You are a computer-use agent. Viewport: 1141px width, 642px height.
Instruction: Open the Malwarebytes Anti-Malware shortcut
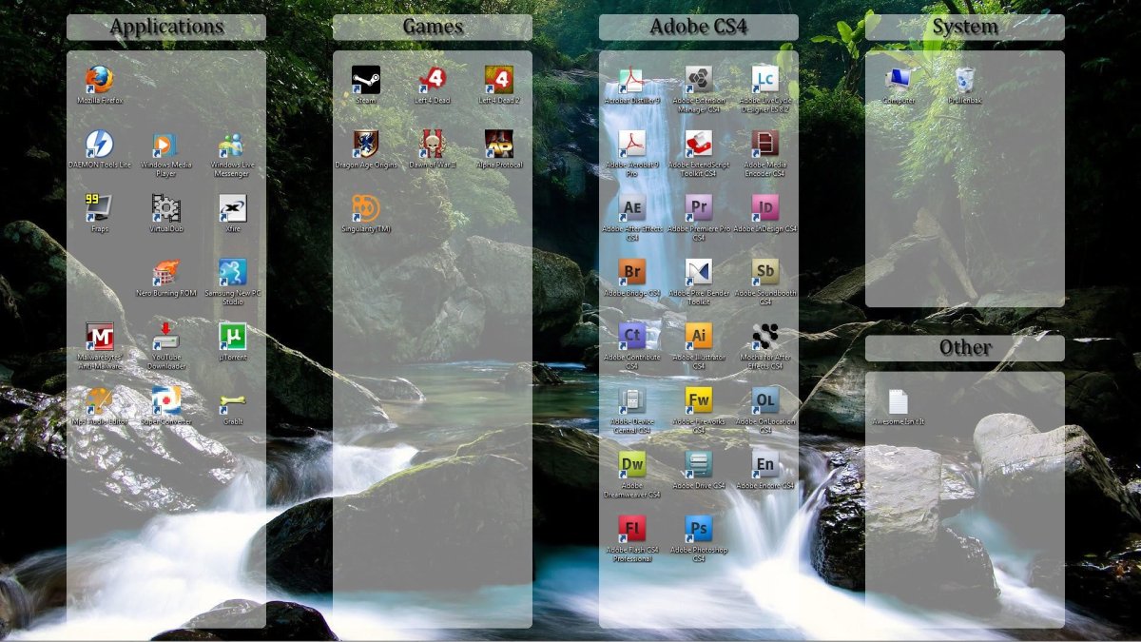(99, 337)
